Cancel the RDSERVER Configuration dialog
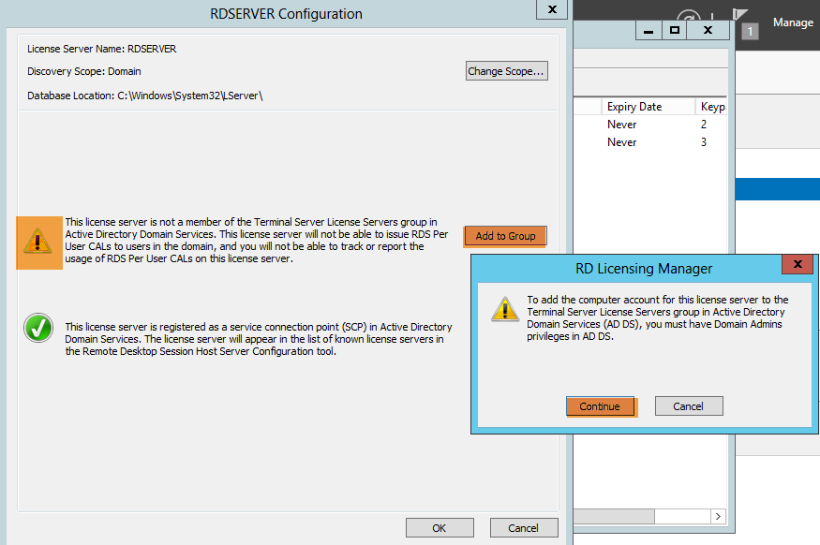Viewport: 820px width, 545px height. 524,528
